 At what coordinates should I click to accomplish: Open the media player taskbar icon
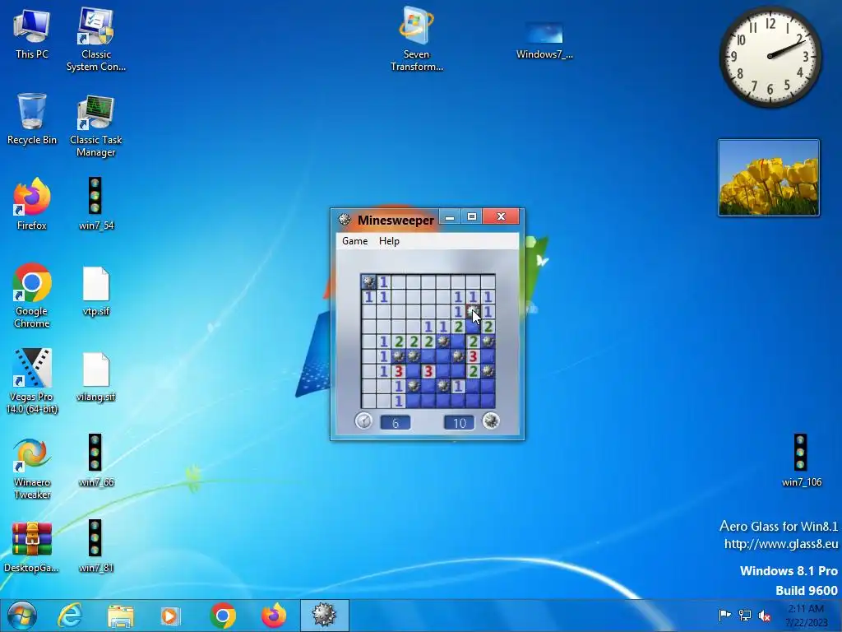click(171, 616)
